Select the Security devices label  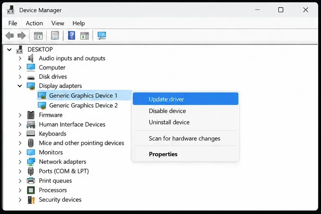(60, 200)
